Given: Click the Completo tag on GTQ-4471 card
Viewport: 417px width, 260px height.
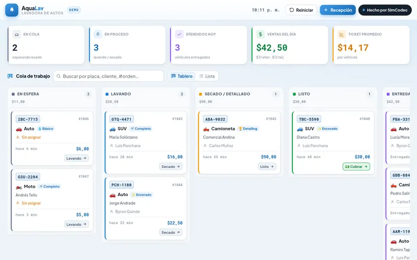Looking at the screenshot, I should tap(141, 128).
